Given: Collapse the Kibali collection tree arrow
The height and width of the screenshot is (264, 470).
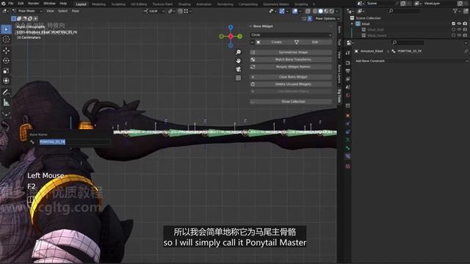Looking at the screenshot, I should click(x=352, y=24).
